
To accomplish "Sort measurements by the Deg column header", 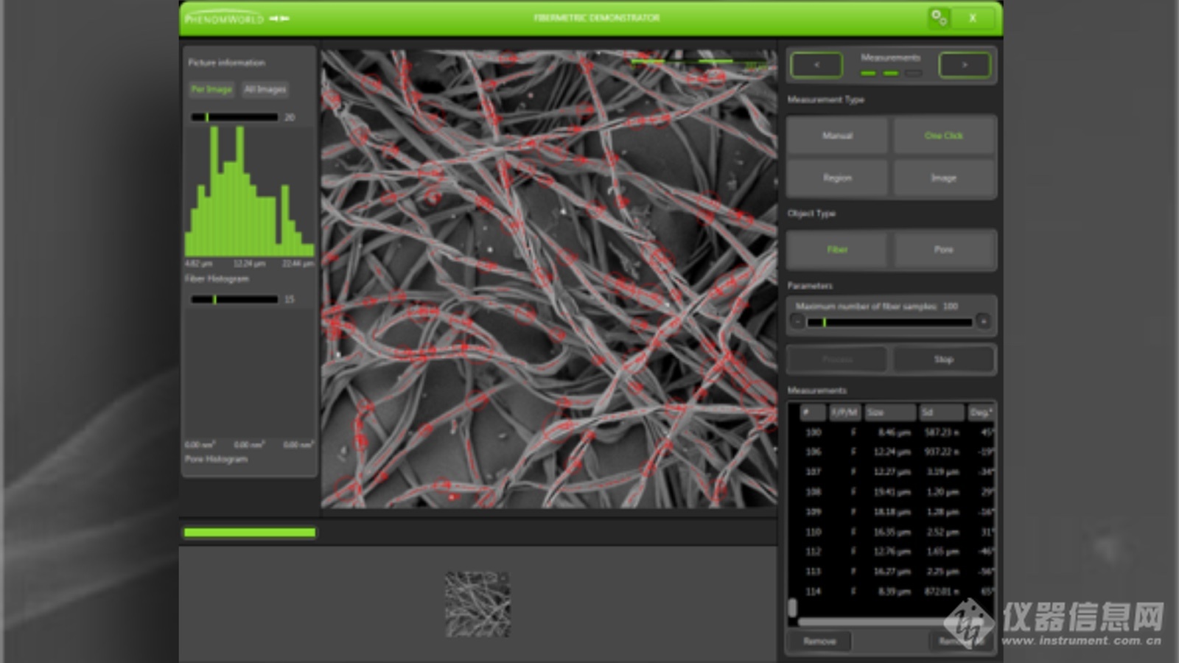I will [x=980, y=412].
